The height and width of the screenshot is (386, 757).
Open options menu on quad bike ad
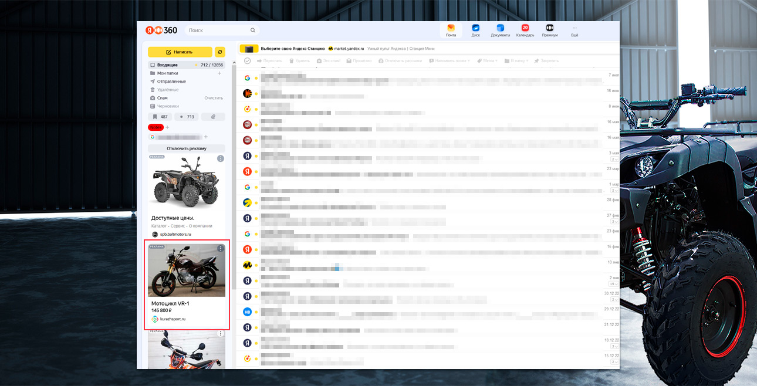click(221, 158)
